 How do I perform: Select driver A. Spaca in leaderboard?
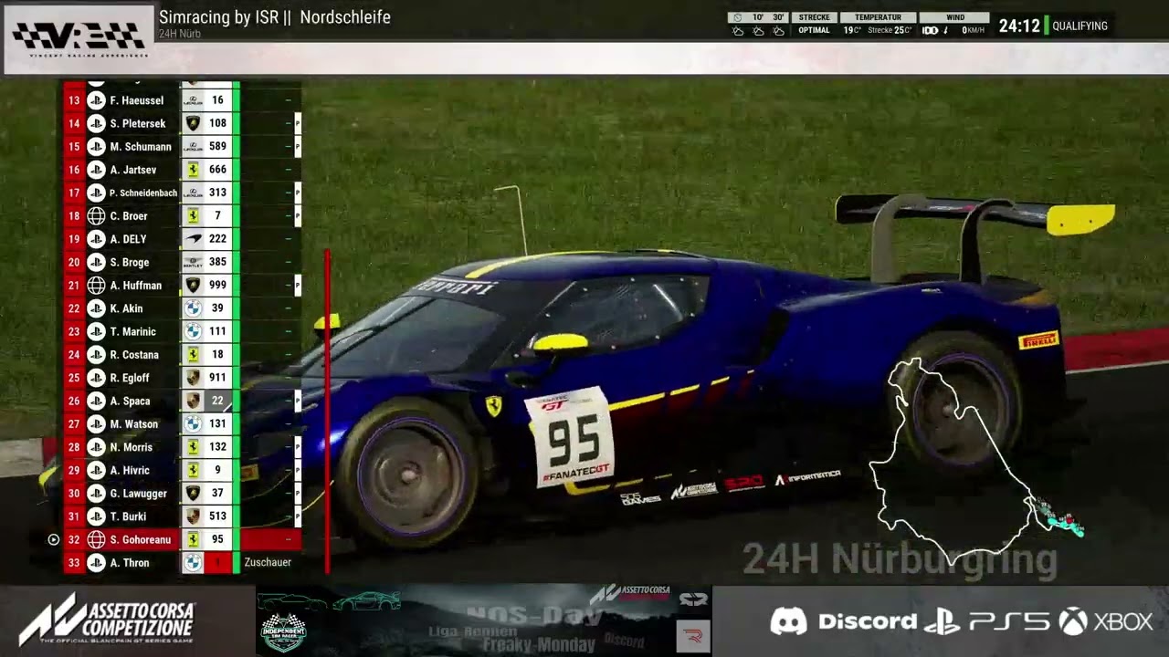[x=130, y=401]
